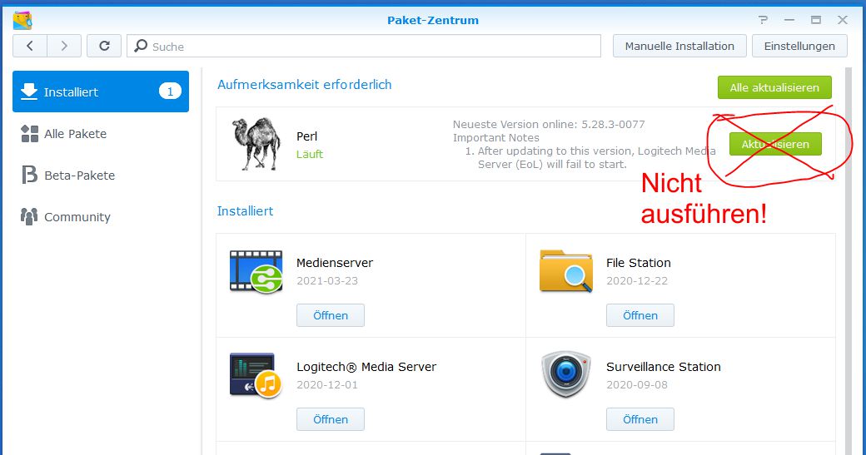
Task: Open Medienserver with Öffnen button
Action: [x=331, y=315]
